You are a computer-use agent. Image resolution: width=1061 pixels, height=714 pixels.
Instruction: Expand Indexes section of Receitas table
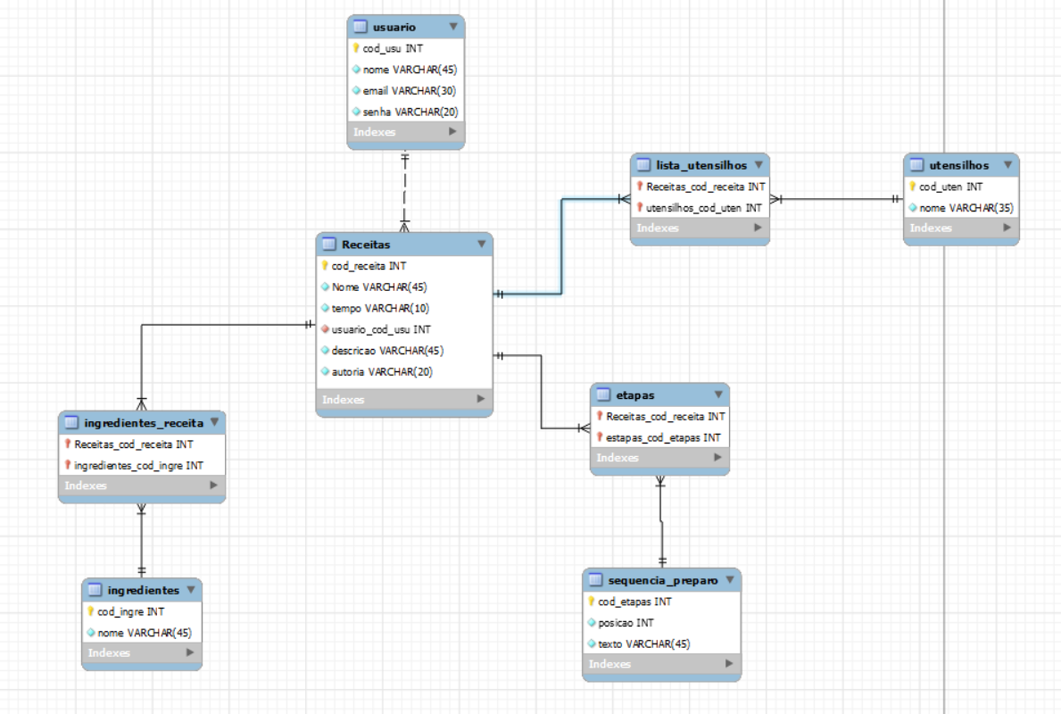481,399
